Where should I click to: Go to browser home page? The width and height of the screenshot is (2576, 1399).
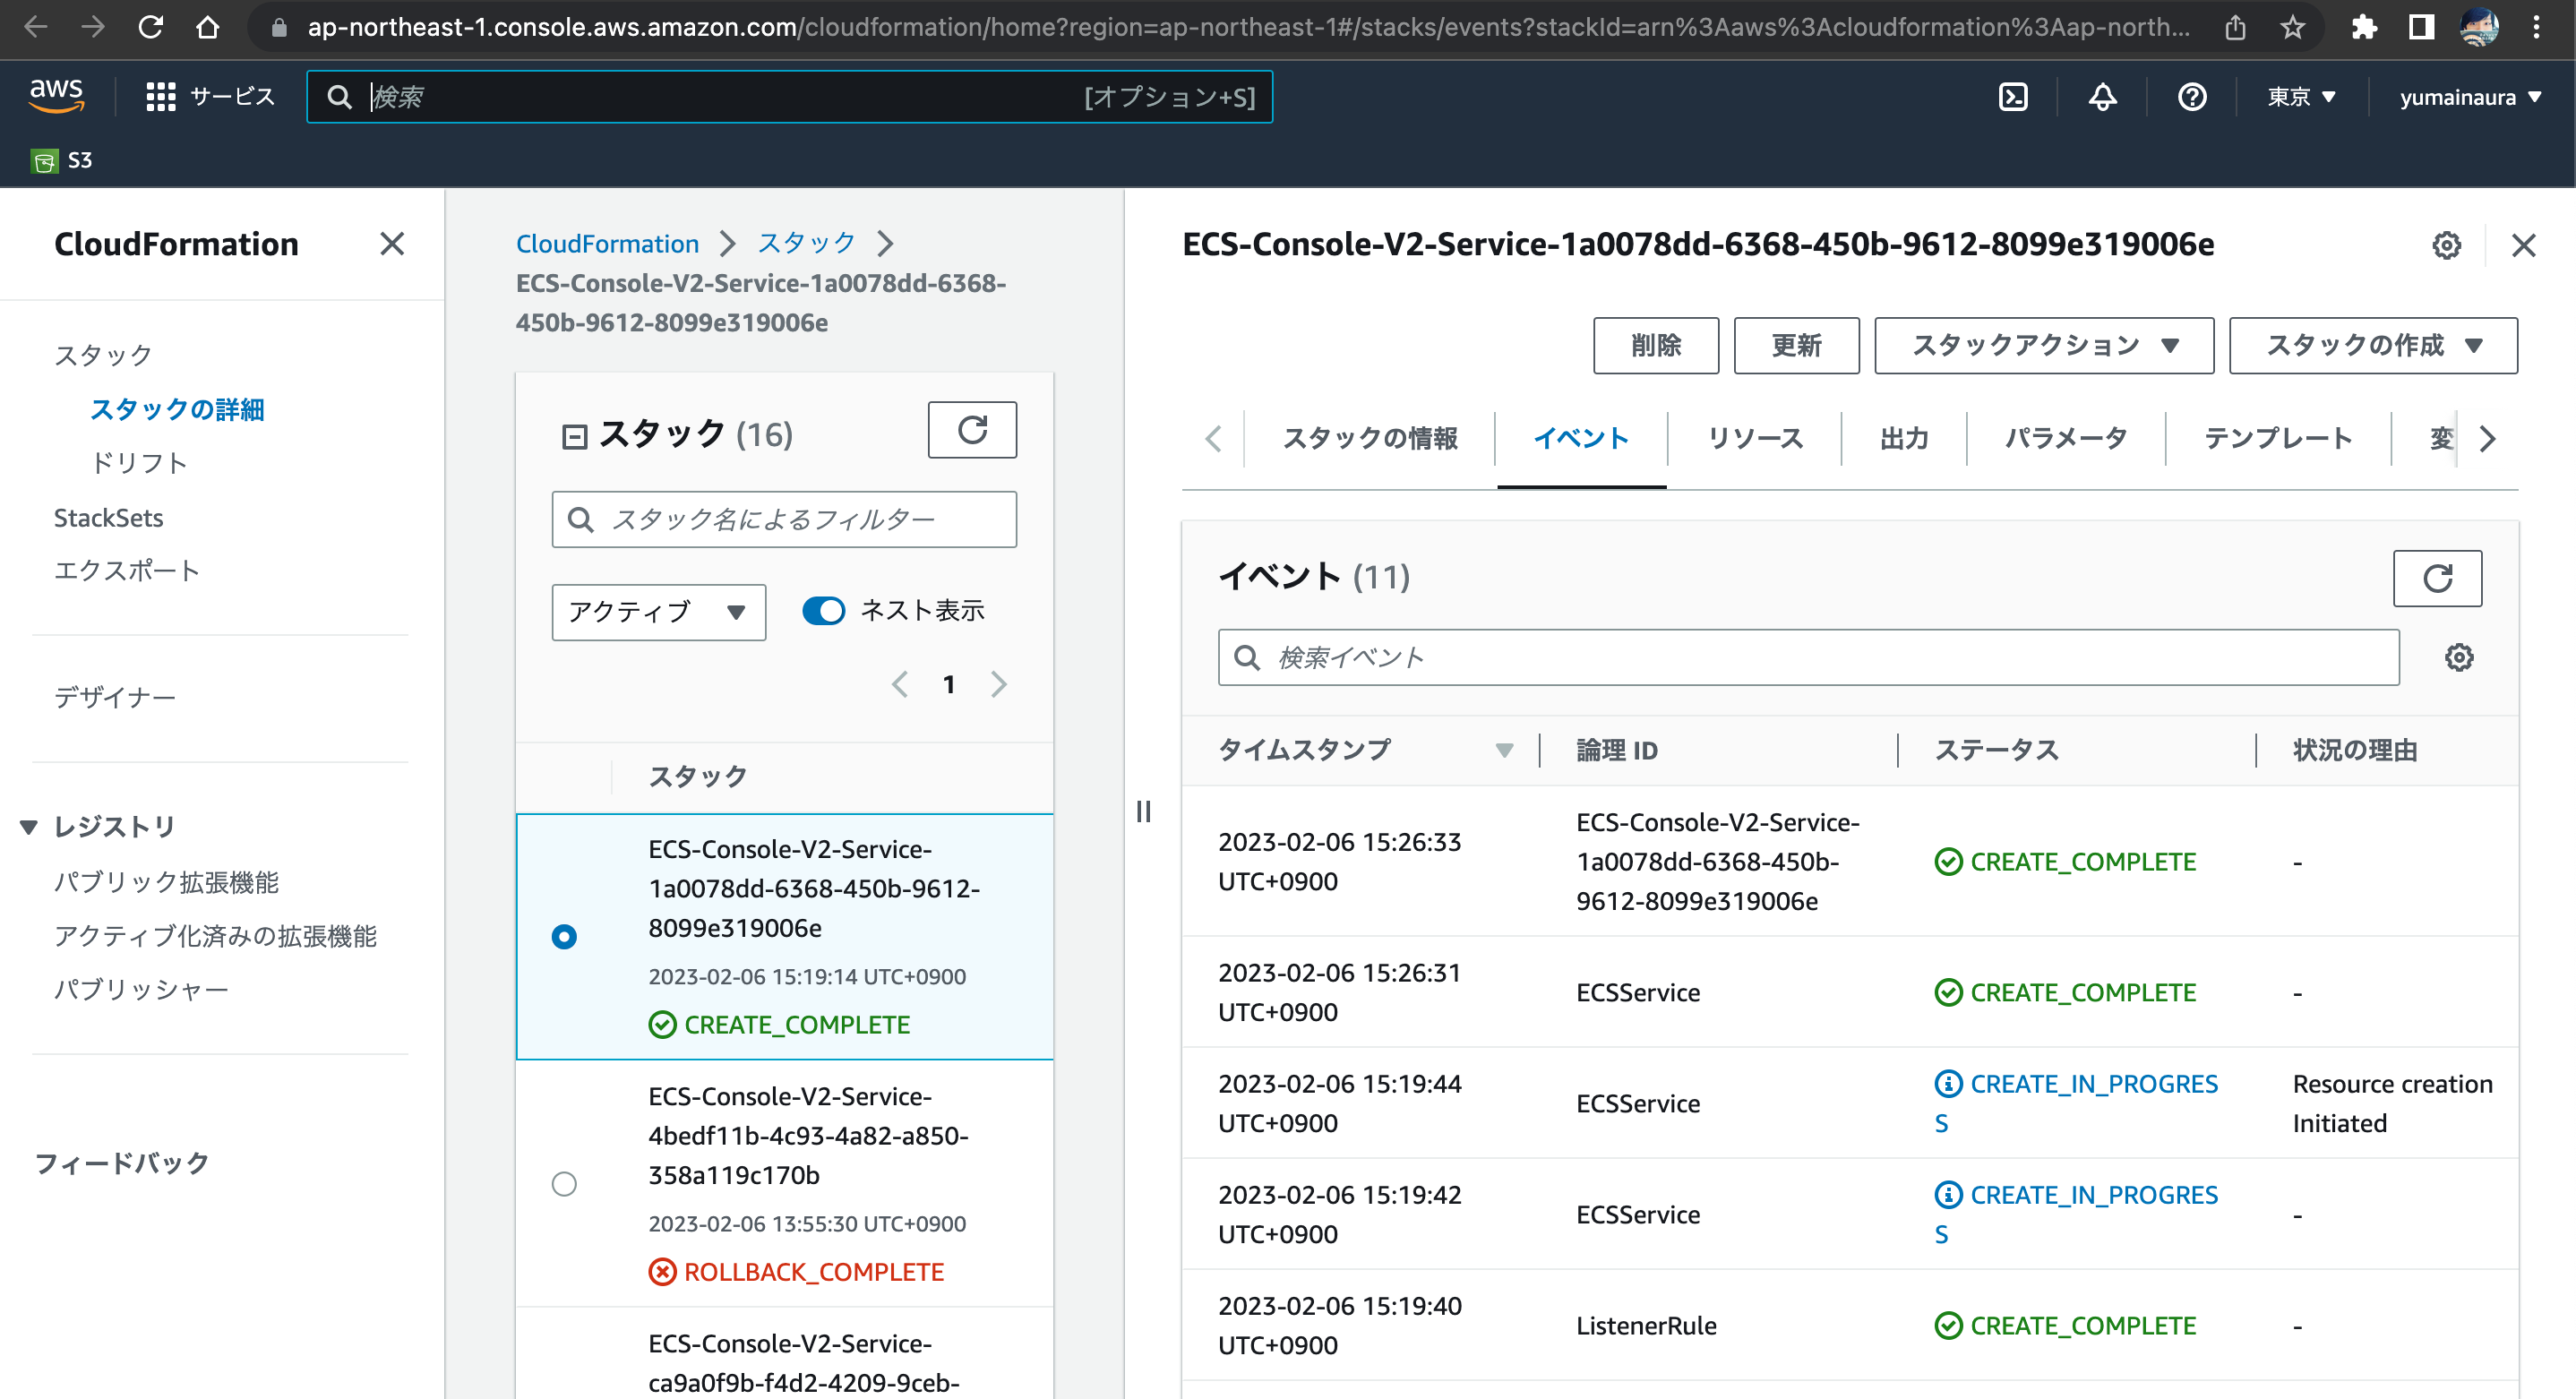[x=207, y=27]
